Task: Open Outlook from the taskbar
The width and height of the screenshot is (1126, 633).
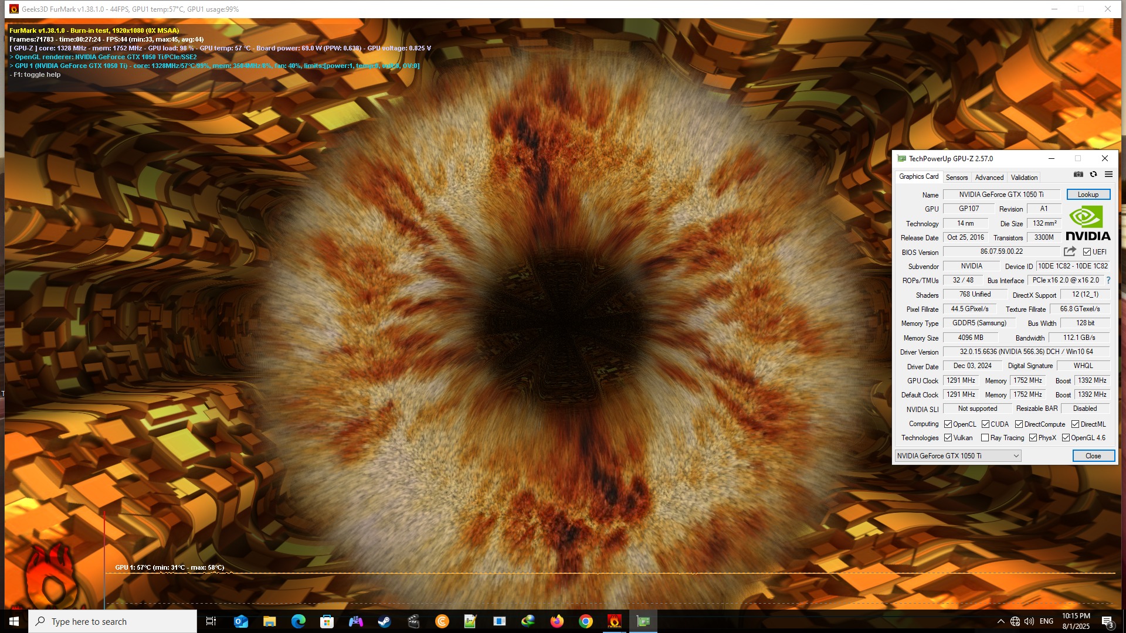Action: [240, 621]
